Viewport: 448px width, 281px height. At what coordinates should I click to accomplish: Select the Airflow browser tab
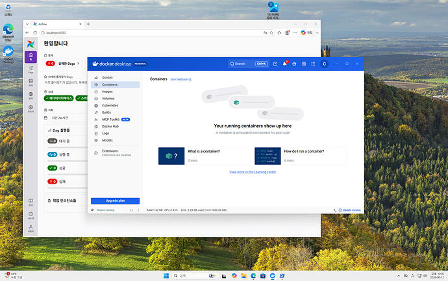[x=57, y=24]
